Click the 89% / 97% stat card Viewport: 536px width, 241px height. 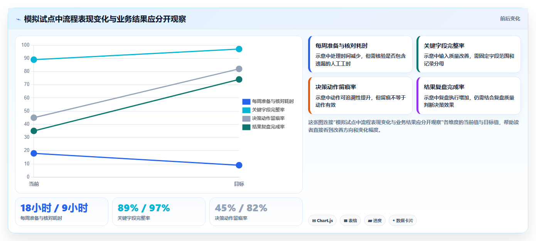(159, 212)
